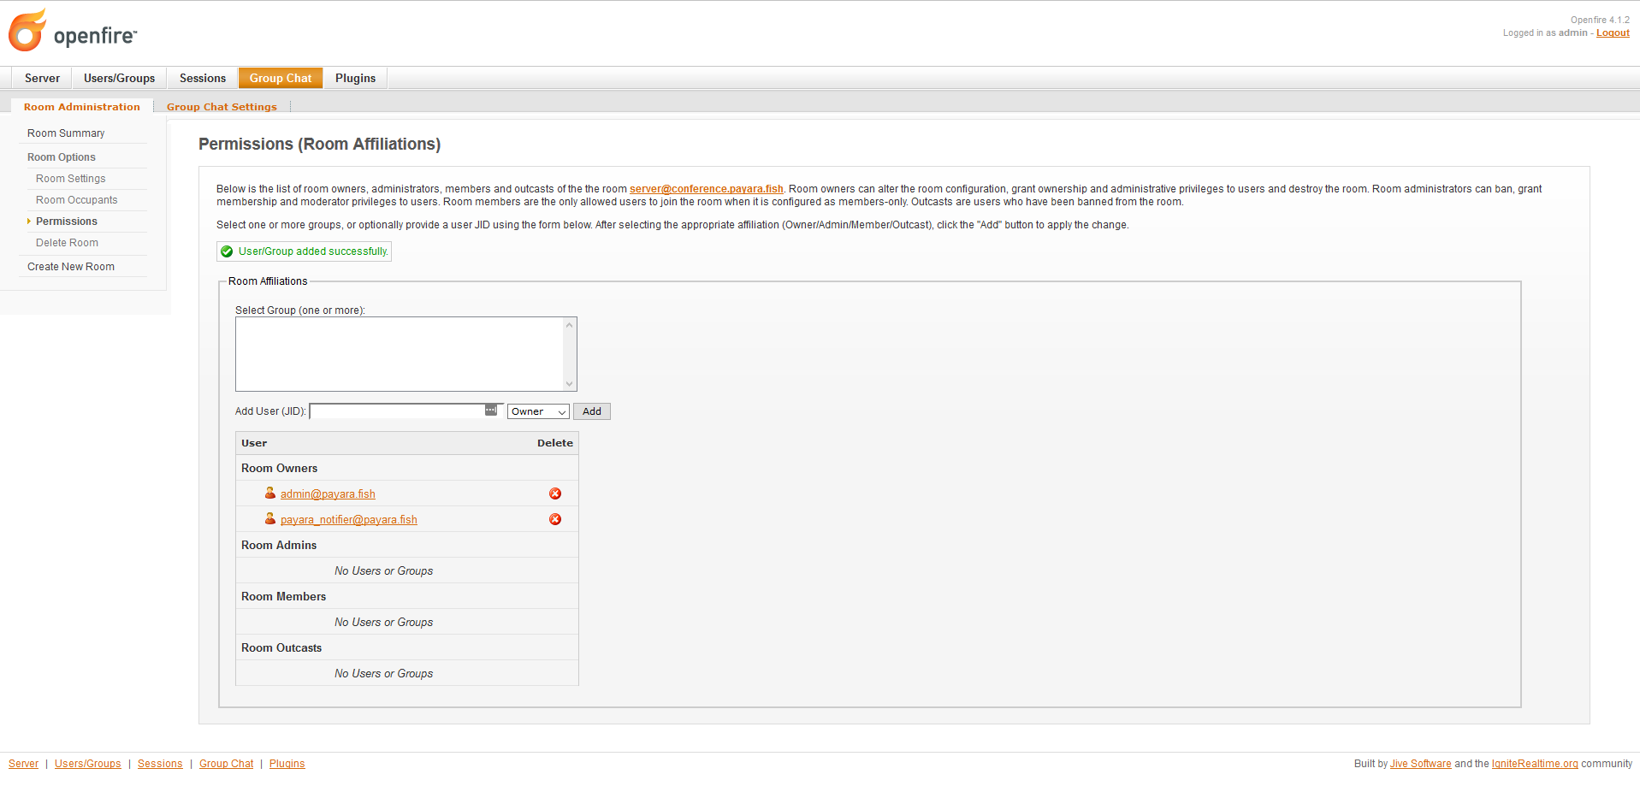The height and width of the screenshot is (786, 1640).
Task: Click the green success checkmark icon
Action: point(227,251)
